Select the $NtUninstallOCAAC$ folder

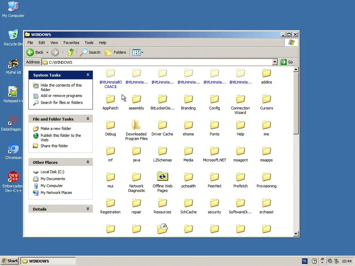pyautogui.click(x=111, y=79)
